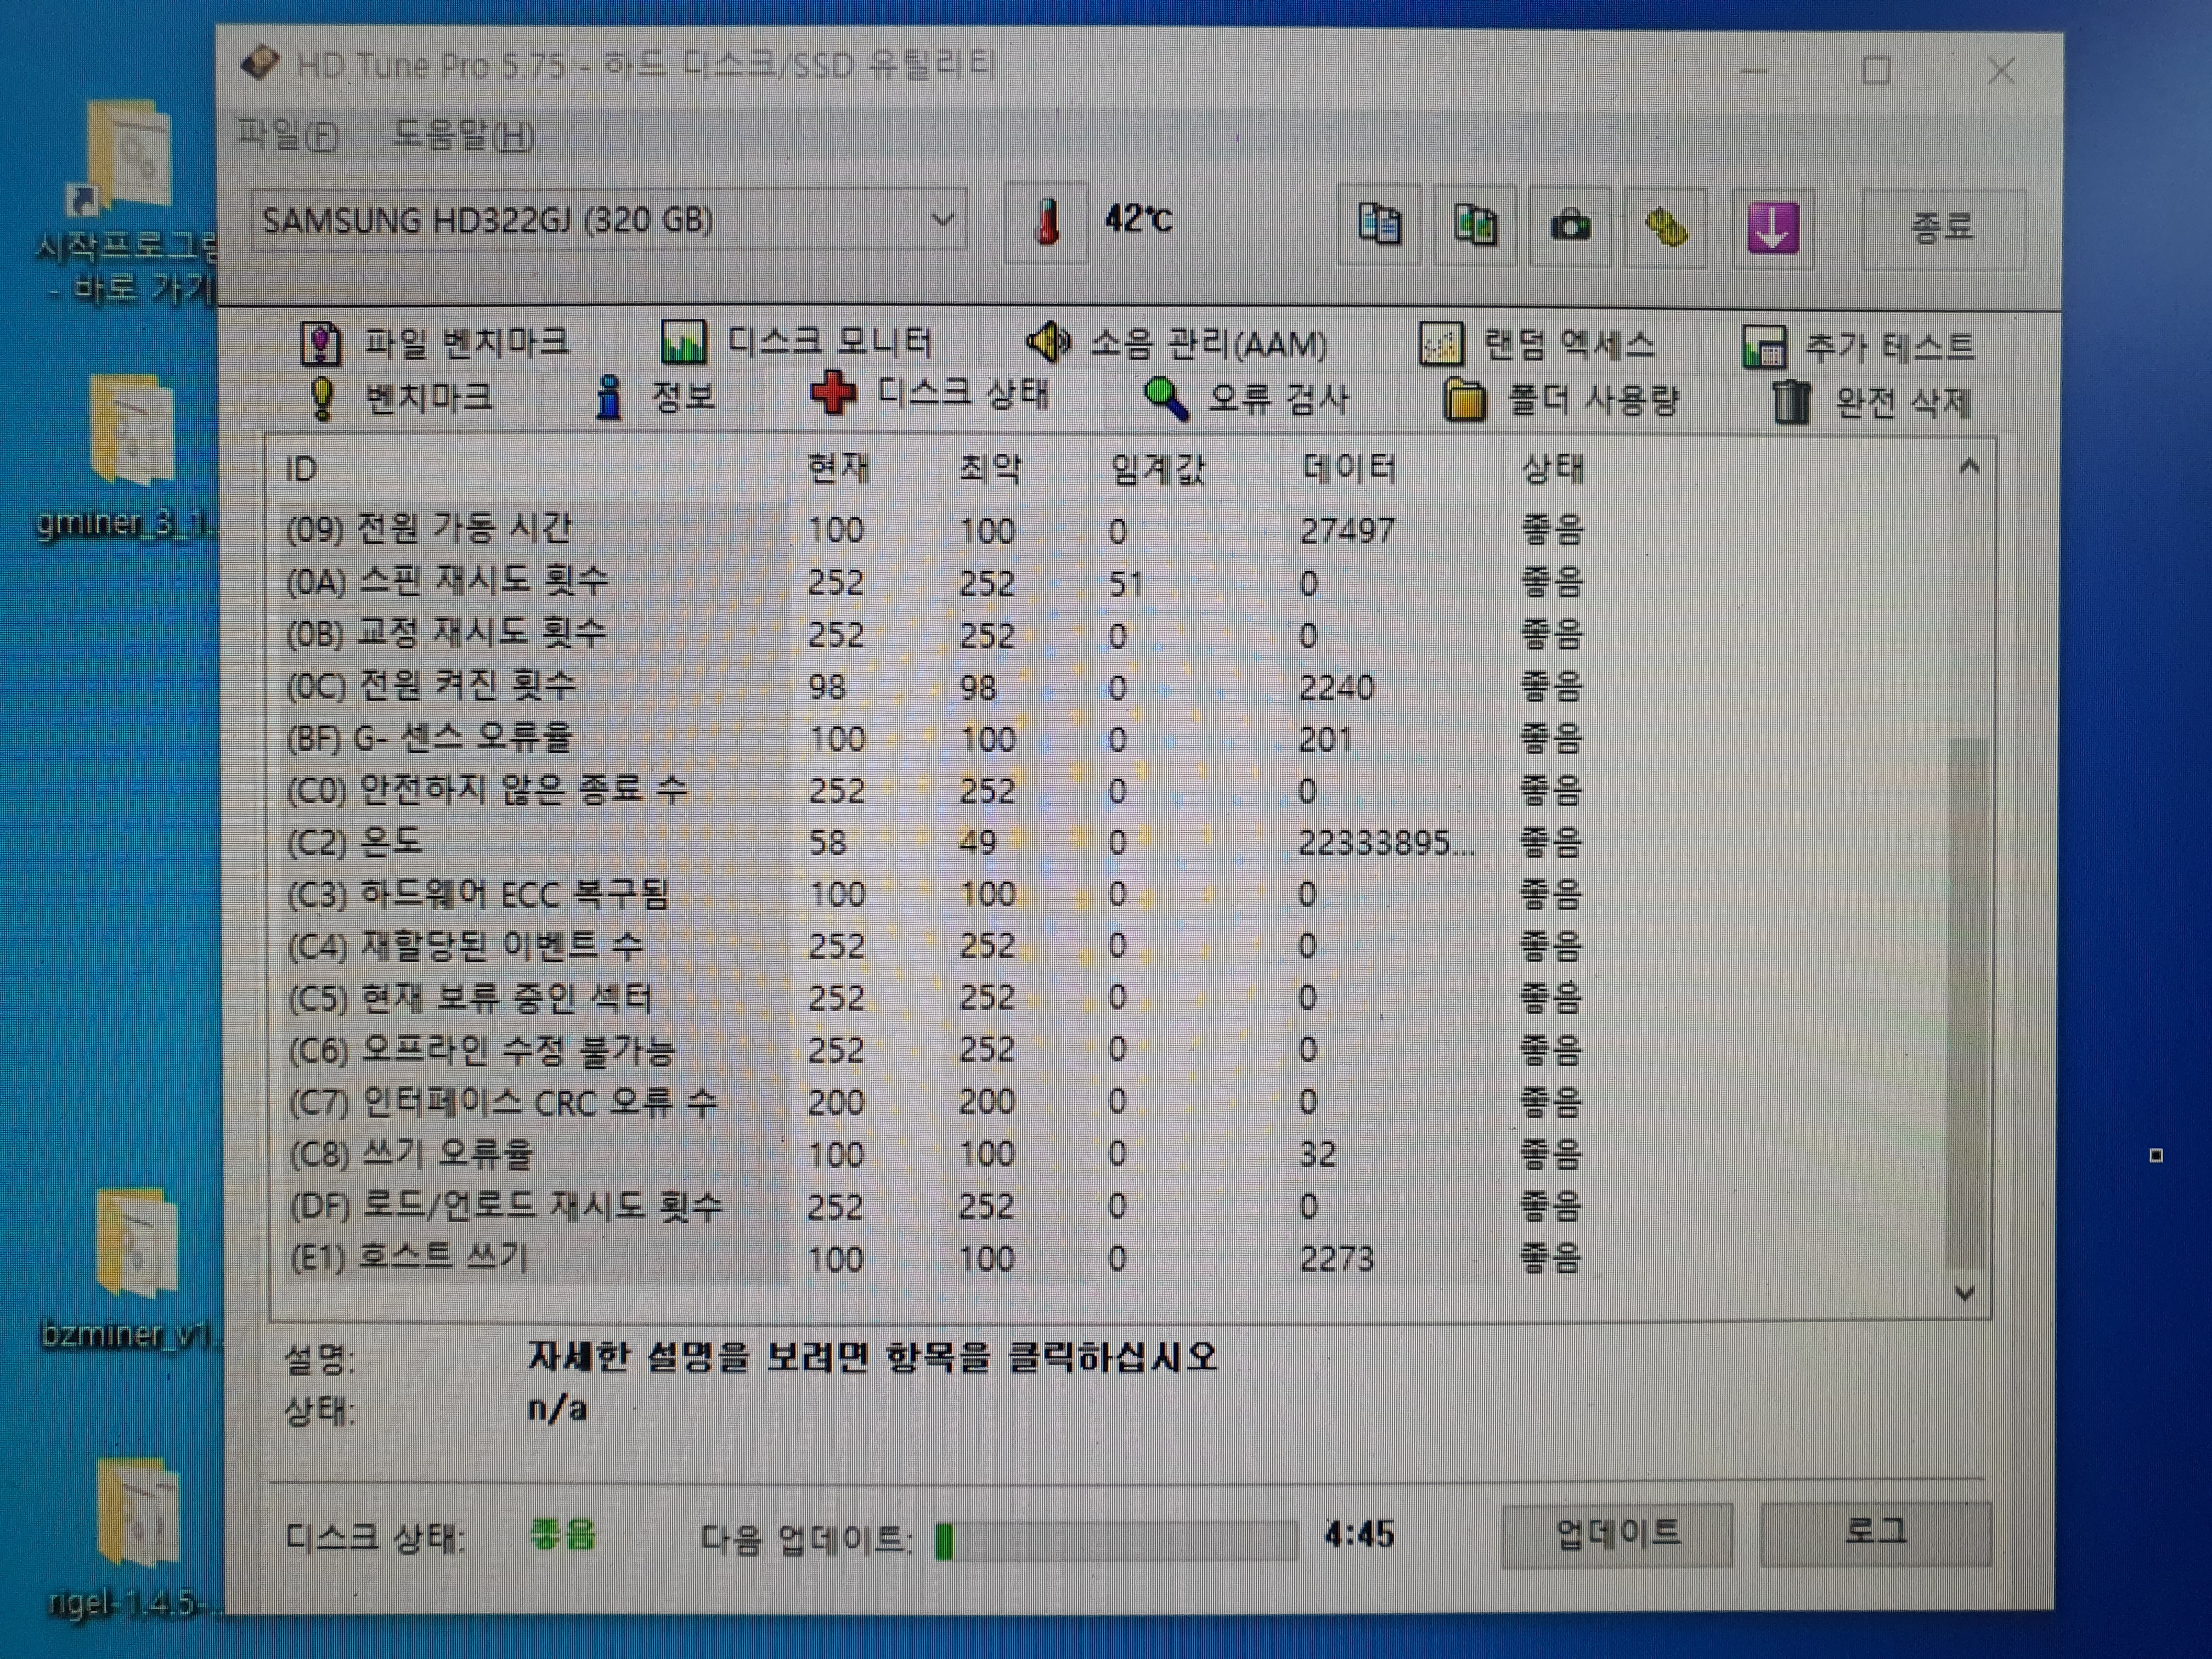Switch to the 랜덤 액세스 tab
Viewport: 2212px width, 1659px height.
pyautogui.click(x=1537, y=345)
